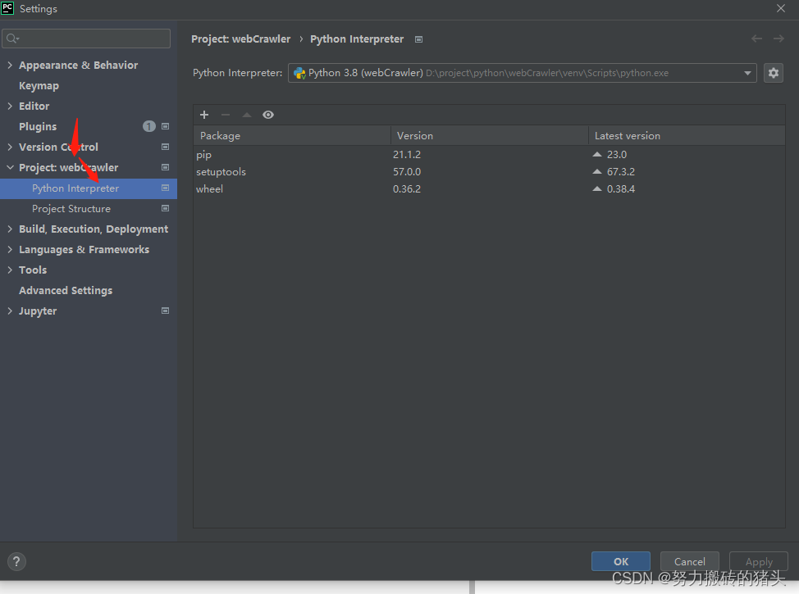This screenshot has width=799, height=594.
Task: Expand the Jupyter section
Action: (10, 311)
